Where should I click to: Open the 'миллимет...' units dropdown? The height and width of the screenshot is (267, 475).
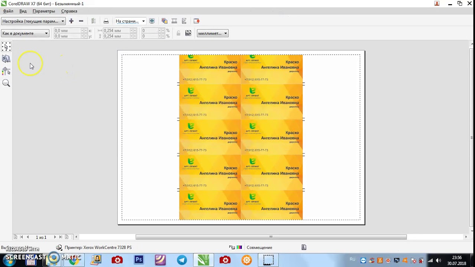tap(213, 33)
